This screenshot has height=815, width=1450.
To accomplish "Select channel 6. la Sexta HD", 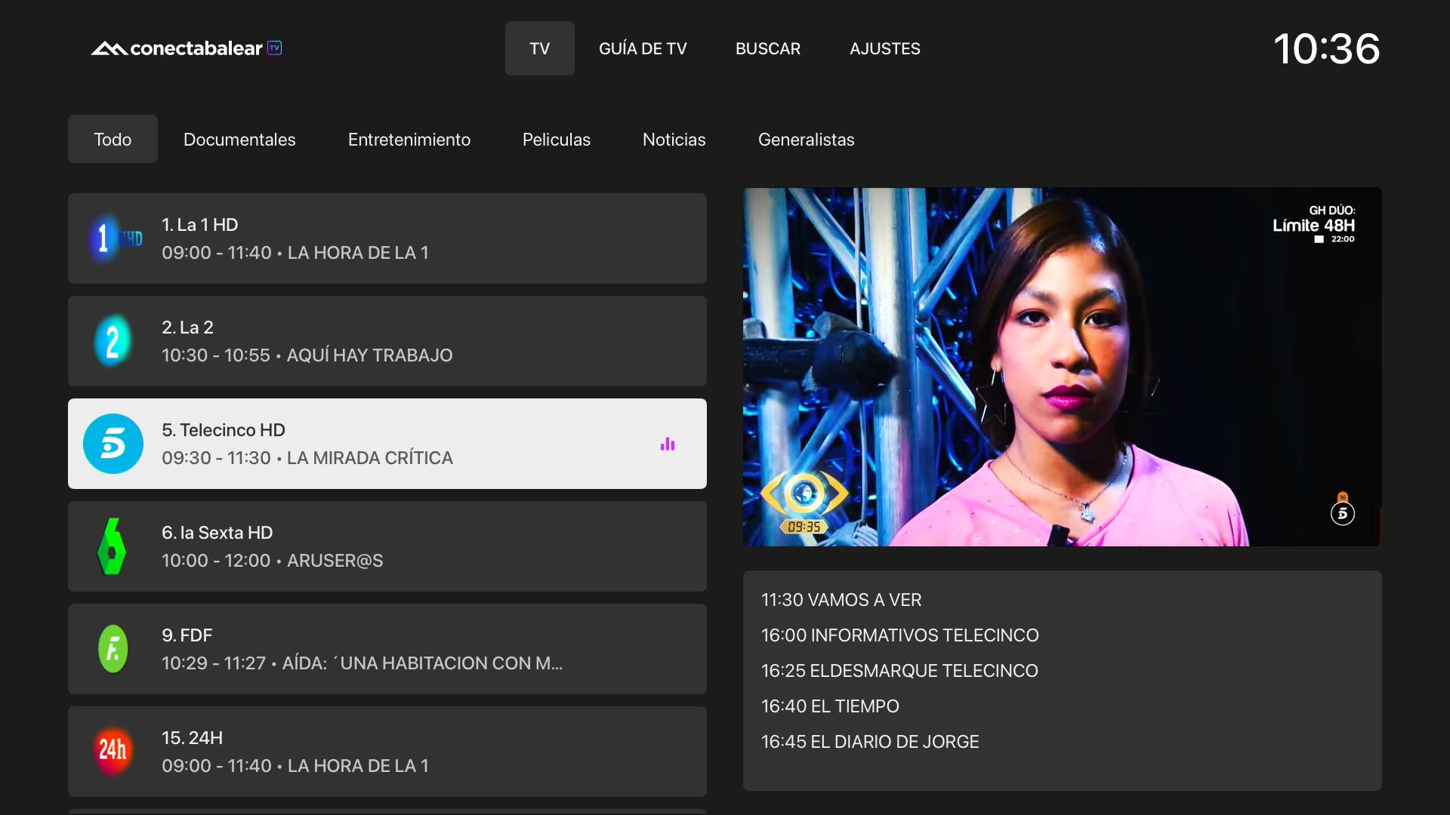I will 387,546.
